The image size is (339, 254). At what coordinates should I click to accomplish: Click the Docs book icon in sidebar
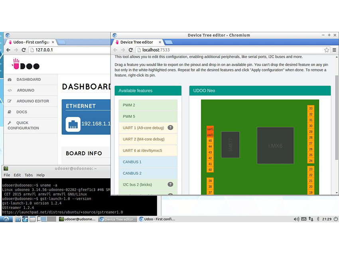pyautogui.click(x=10, y=112)
